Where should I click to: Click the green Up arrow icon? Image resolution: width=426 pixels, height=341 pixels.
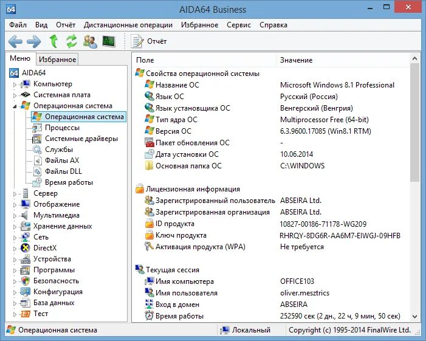(53, 41)
